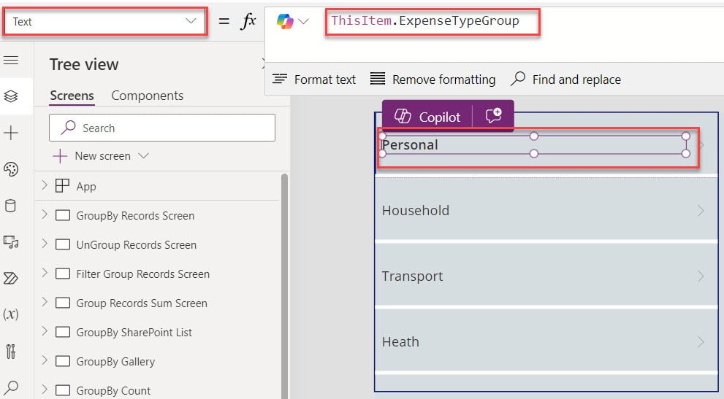The width and height of the screenshot is (724, 399).
Task: Expand the App tree node
Action: 45,185
